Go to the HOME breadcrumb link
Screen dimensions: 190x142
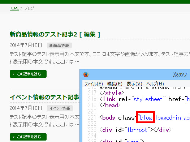click(14, 8)
